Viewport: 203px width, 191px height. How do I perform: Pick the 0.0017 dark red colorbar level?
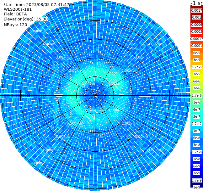click(197, 10)
